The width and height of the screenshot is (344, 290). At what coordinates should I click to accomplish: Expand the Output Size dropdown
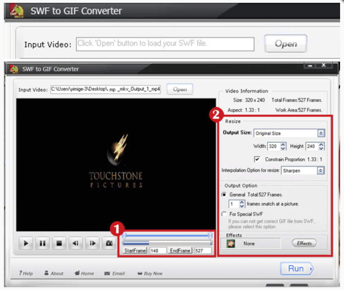321,133
